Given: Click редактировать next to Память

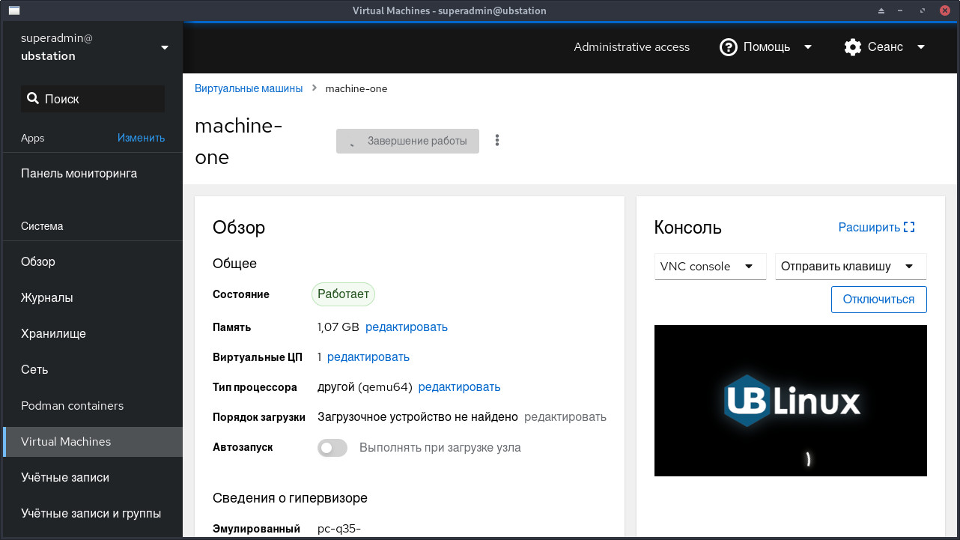Looking at the screenshot, I should click(x=407, y=327).
